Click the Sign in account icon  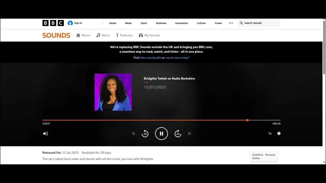[70, 23]
